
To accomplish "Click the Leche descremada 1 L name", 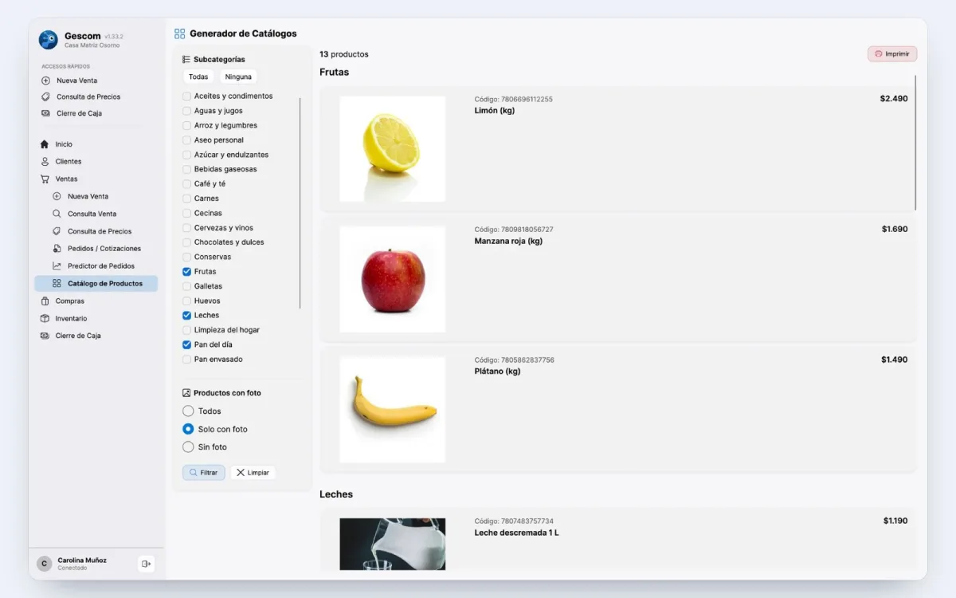I will coord(516,533).
